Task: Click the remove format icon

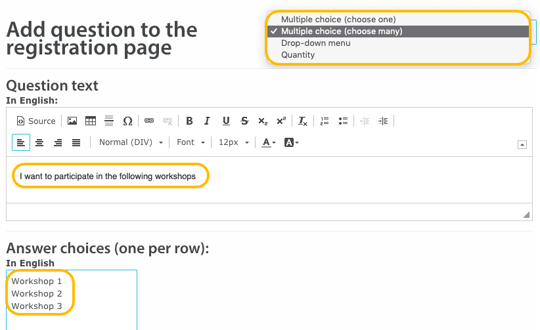Action: pos(302,121)
